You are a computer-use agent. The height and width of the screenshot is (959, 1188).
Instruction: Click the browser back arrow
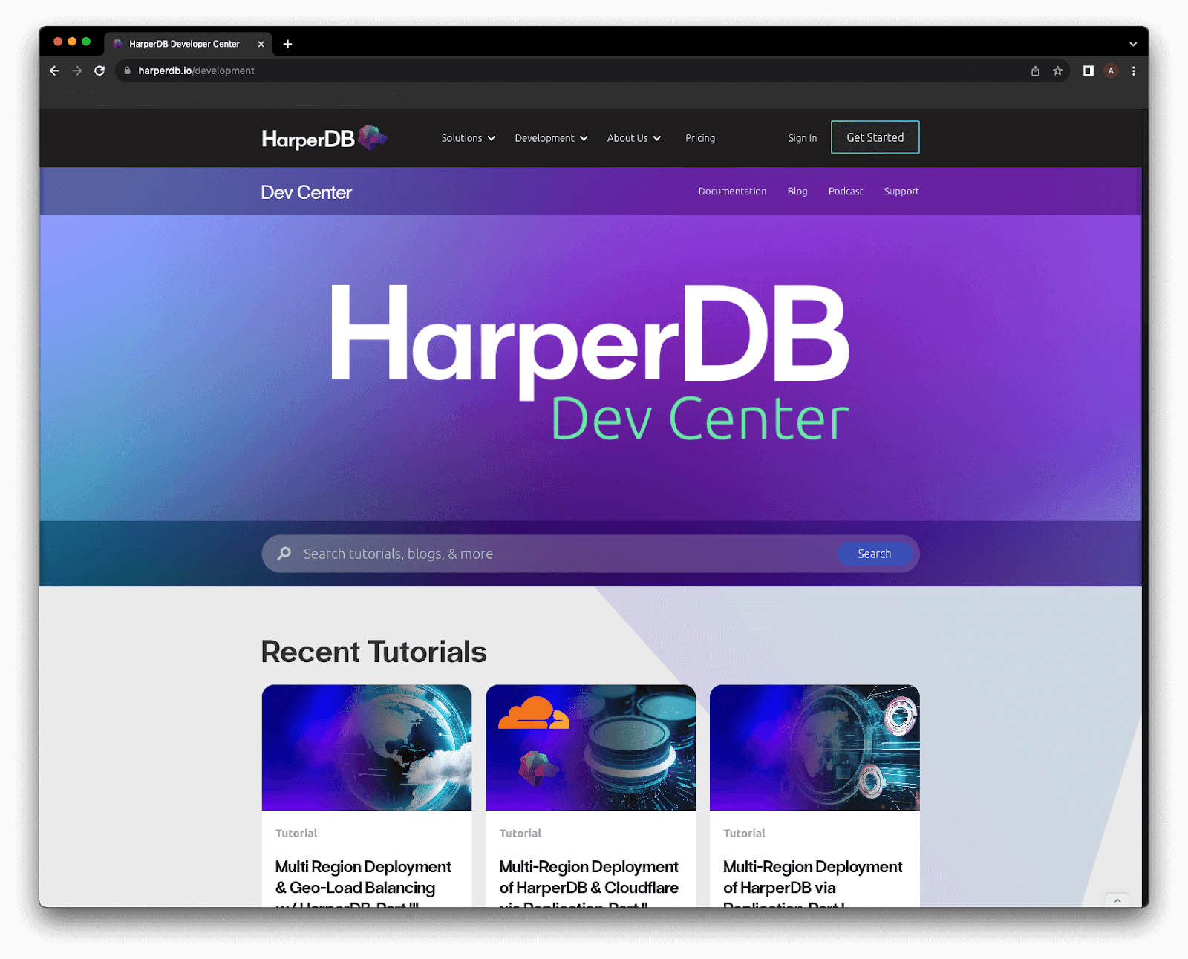click(x=54, y=71)
